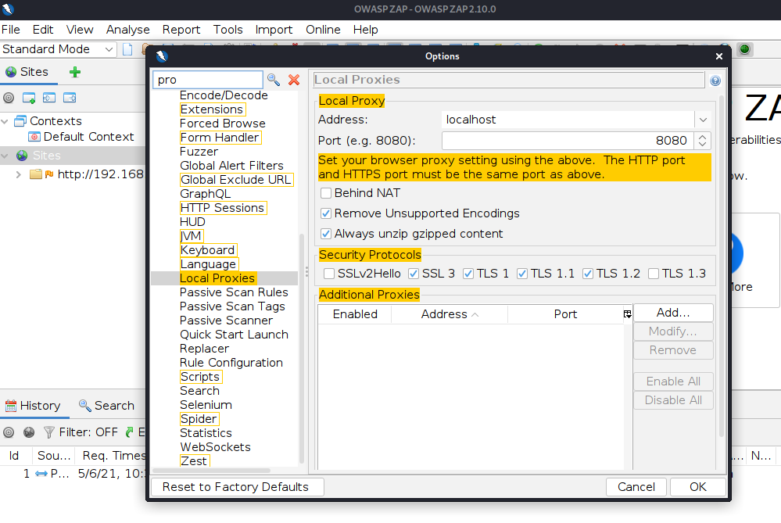Disable the SSL 3 protocol checkbox
The image size is (781, 523).
[414, 274]
